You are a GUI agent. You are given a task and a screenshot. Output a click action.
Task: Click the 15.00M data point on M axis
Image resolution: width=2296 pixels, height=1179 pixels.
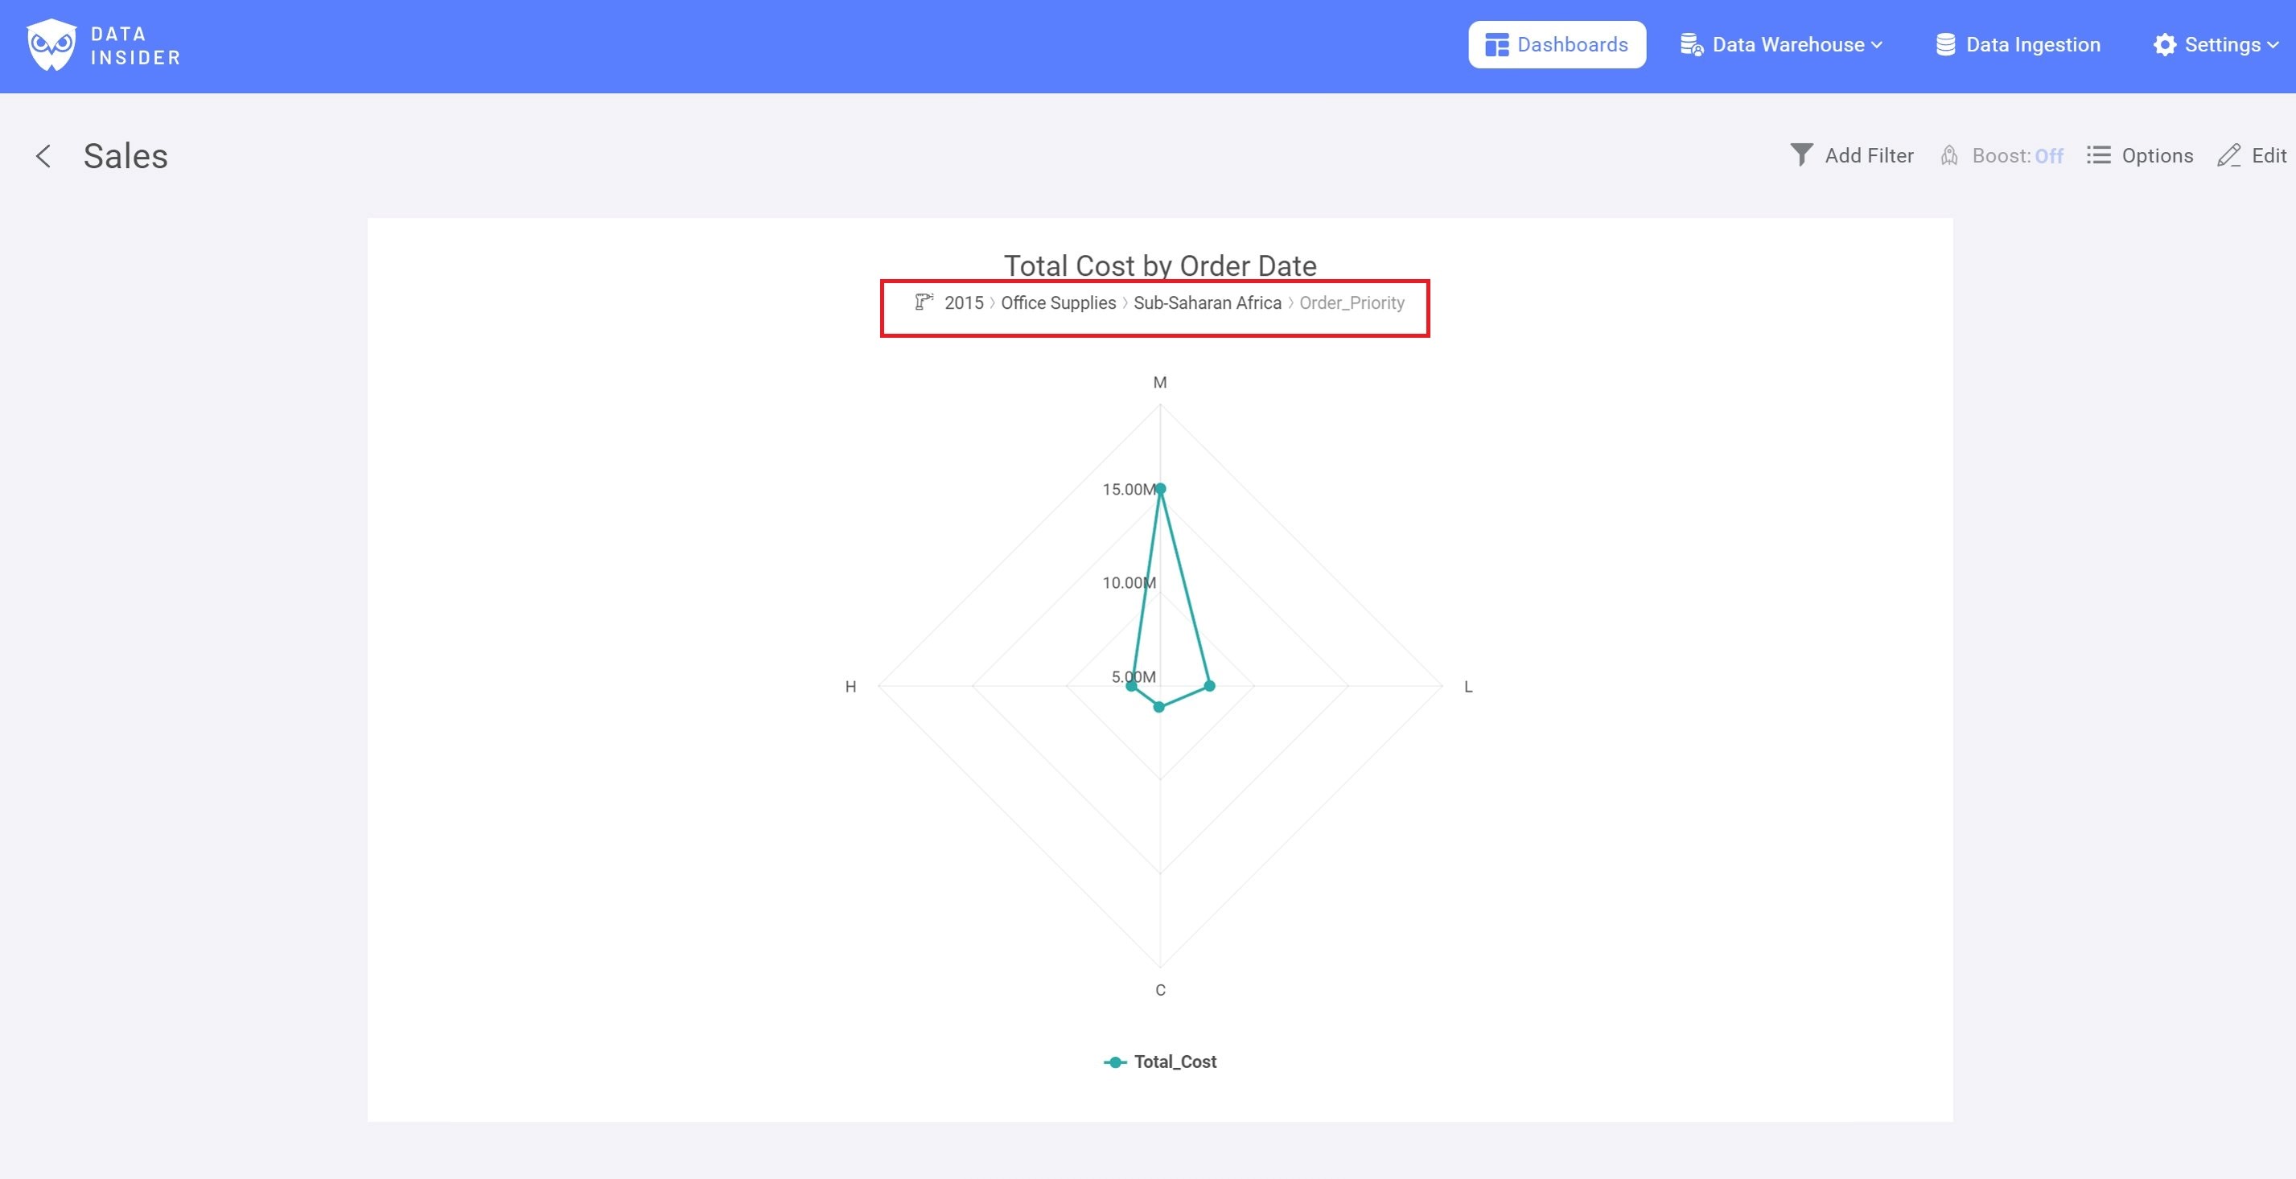pos(1159,488)
